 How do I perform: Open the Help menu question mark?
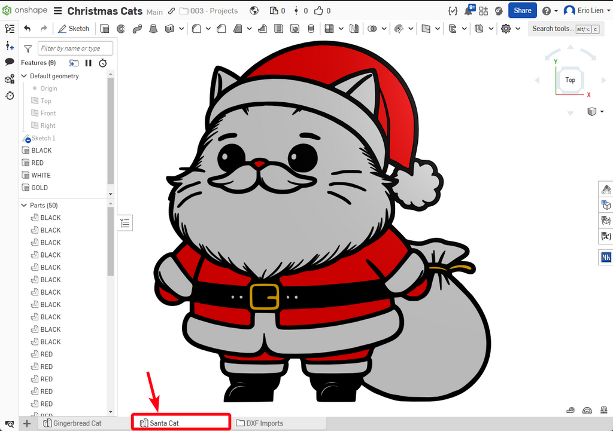tap(547, 11)
